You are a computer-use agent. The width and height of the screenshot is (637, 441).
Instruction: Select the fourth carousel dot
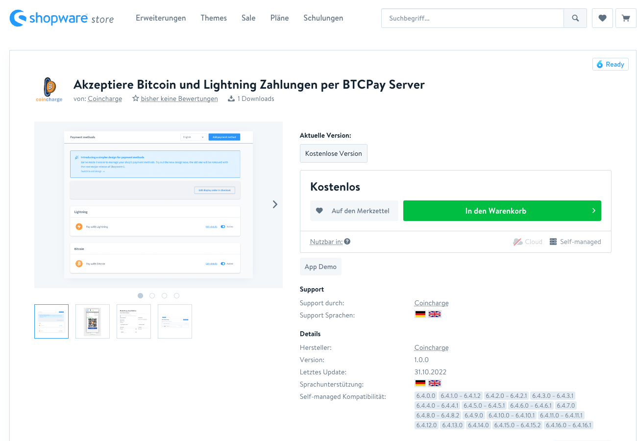pos(176,295)
